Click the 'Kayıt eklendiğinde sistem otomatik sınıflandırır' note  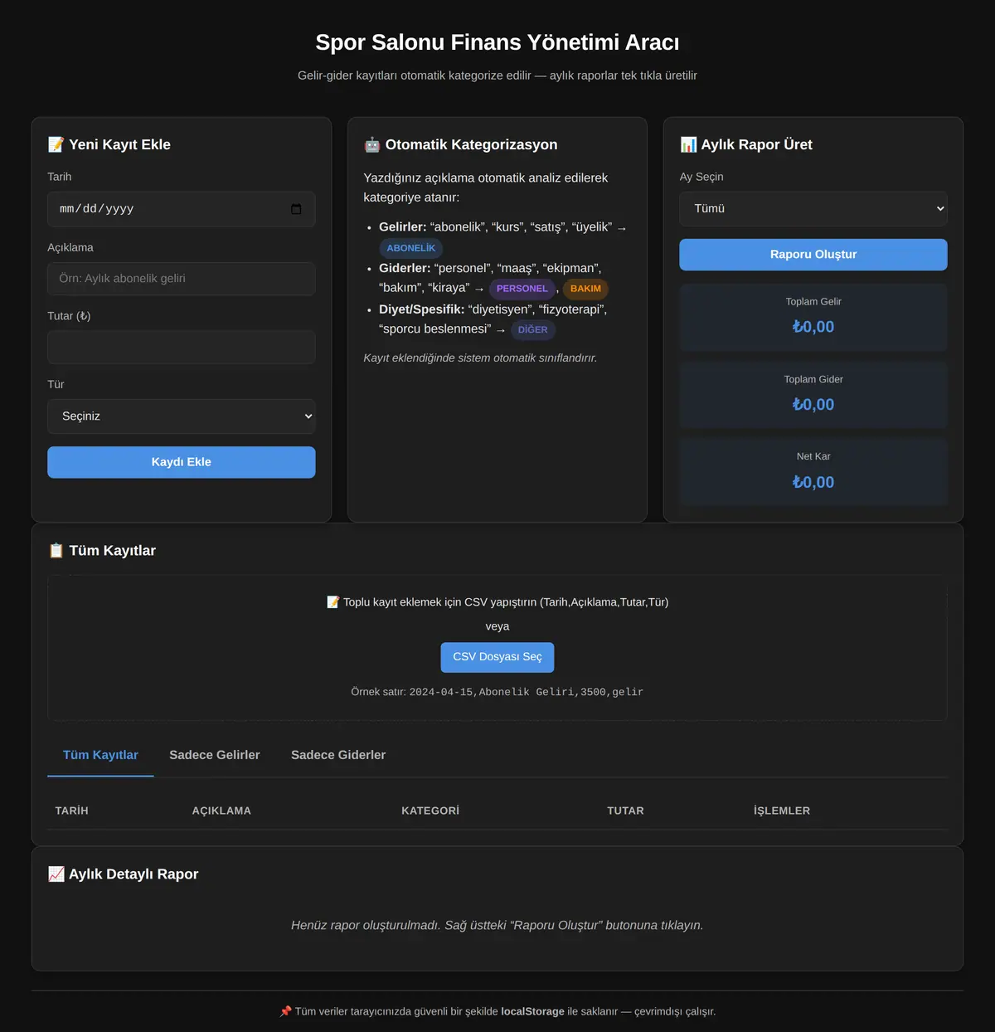point(480,358)
